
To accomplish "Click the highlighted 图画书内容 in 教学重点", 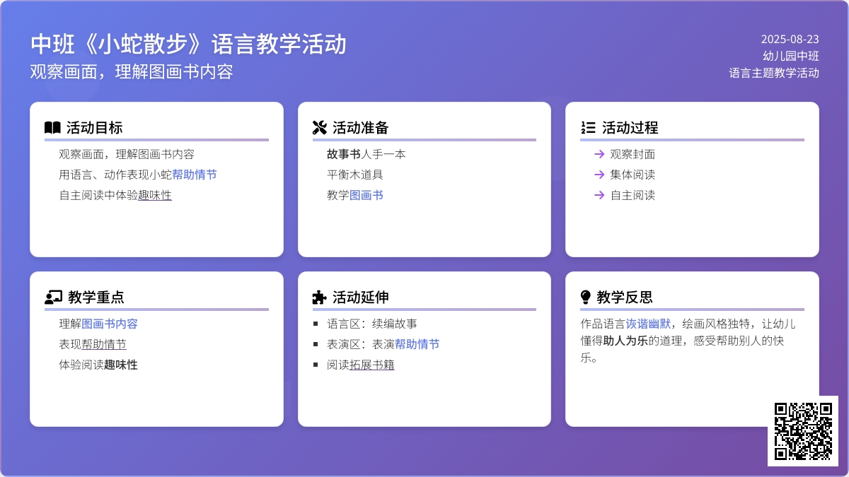I will (110, 324).
